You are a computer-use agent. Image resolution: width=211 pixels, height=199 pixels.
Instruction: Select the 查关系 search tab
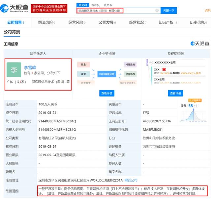pos(108,5)
